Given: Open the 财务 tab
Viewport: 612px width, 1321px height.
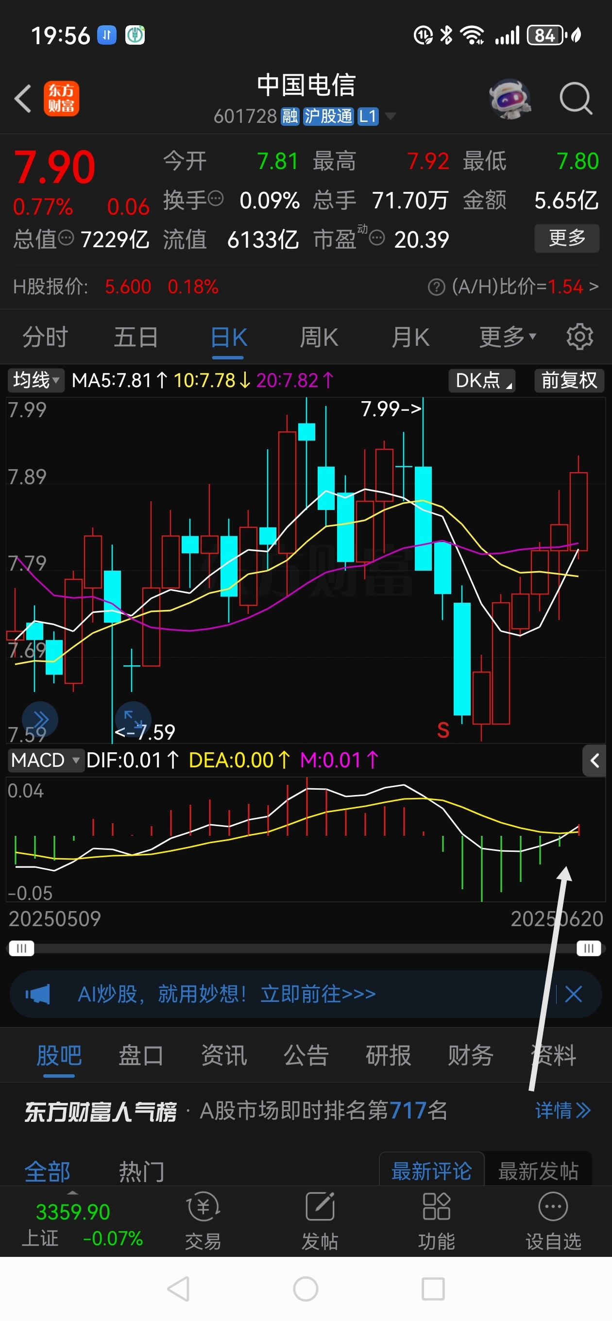Looking at the screenshot, I should click(x=470, y=1055).
